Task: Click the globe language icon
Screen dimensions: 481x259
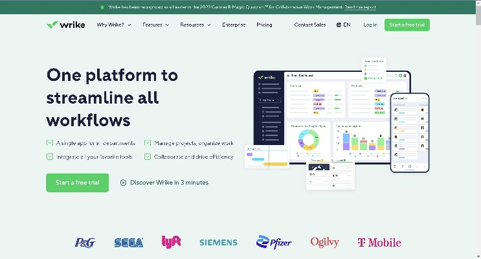Action: 339,25
